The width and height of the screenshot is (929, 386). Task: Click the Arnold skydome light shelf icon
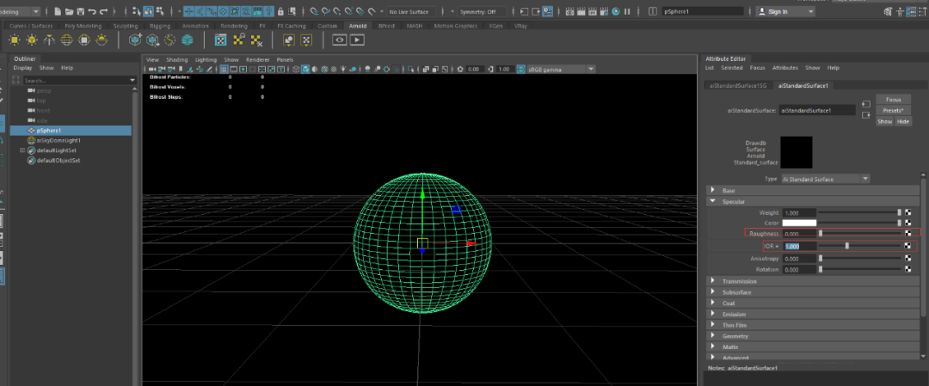click(65, 40)
